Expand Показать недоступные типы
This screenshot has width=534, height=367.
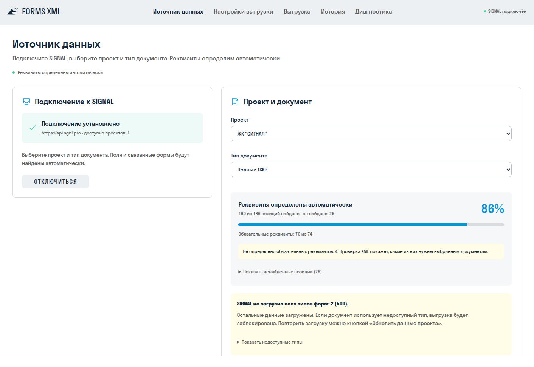pyautogui.click(x=270, y=342)
